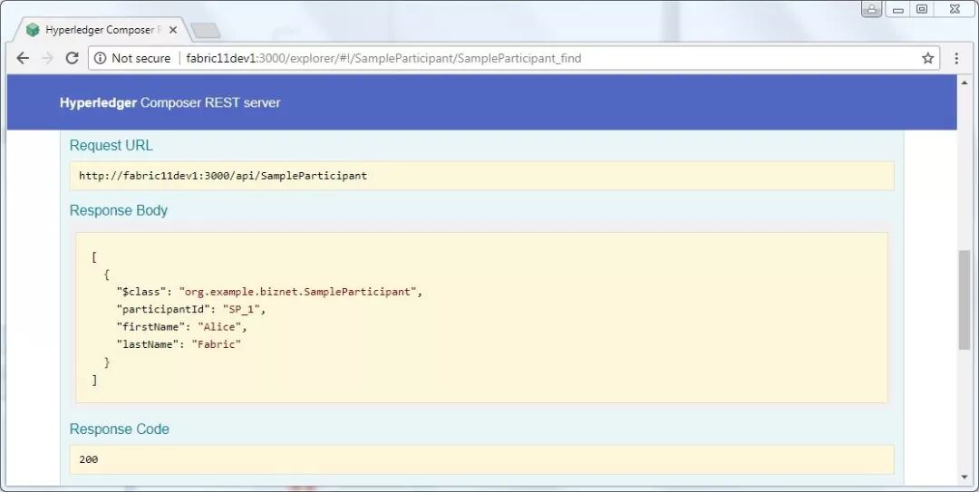Click the "participantId": "SP_1" line
Image resolution: width=979 pixels, height=492 pixels.
click(191, 309)
